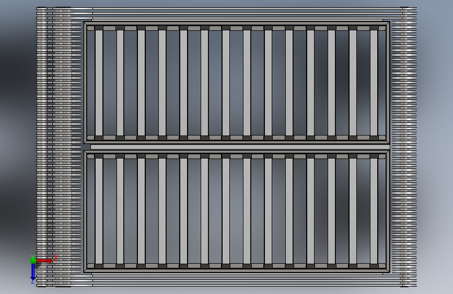
Task: Click the red X axis arrow of triad
Action: [x=44, y=261]
